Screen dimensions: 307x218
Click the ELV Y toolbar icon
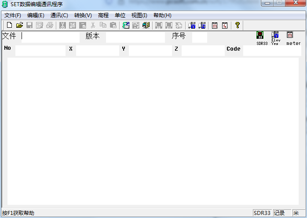point(192,26)
